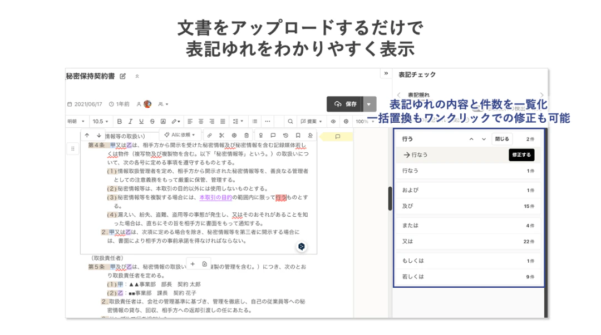Image resolution: width=601 pixels, height=335 pixels.
Task: Toggle the yellow comment marker
Action: tap(337, 137)
